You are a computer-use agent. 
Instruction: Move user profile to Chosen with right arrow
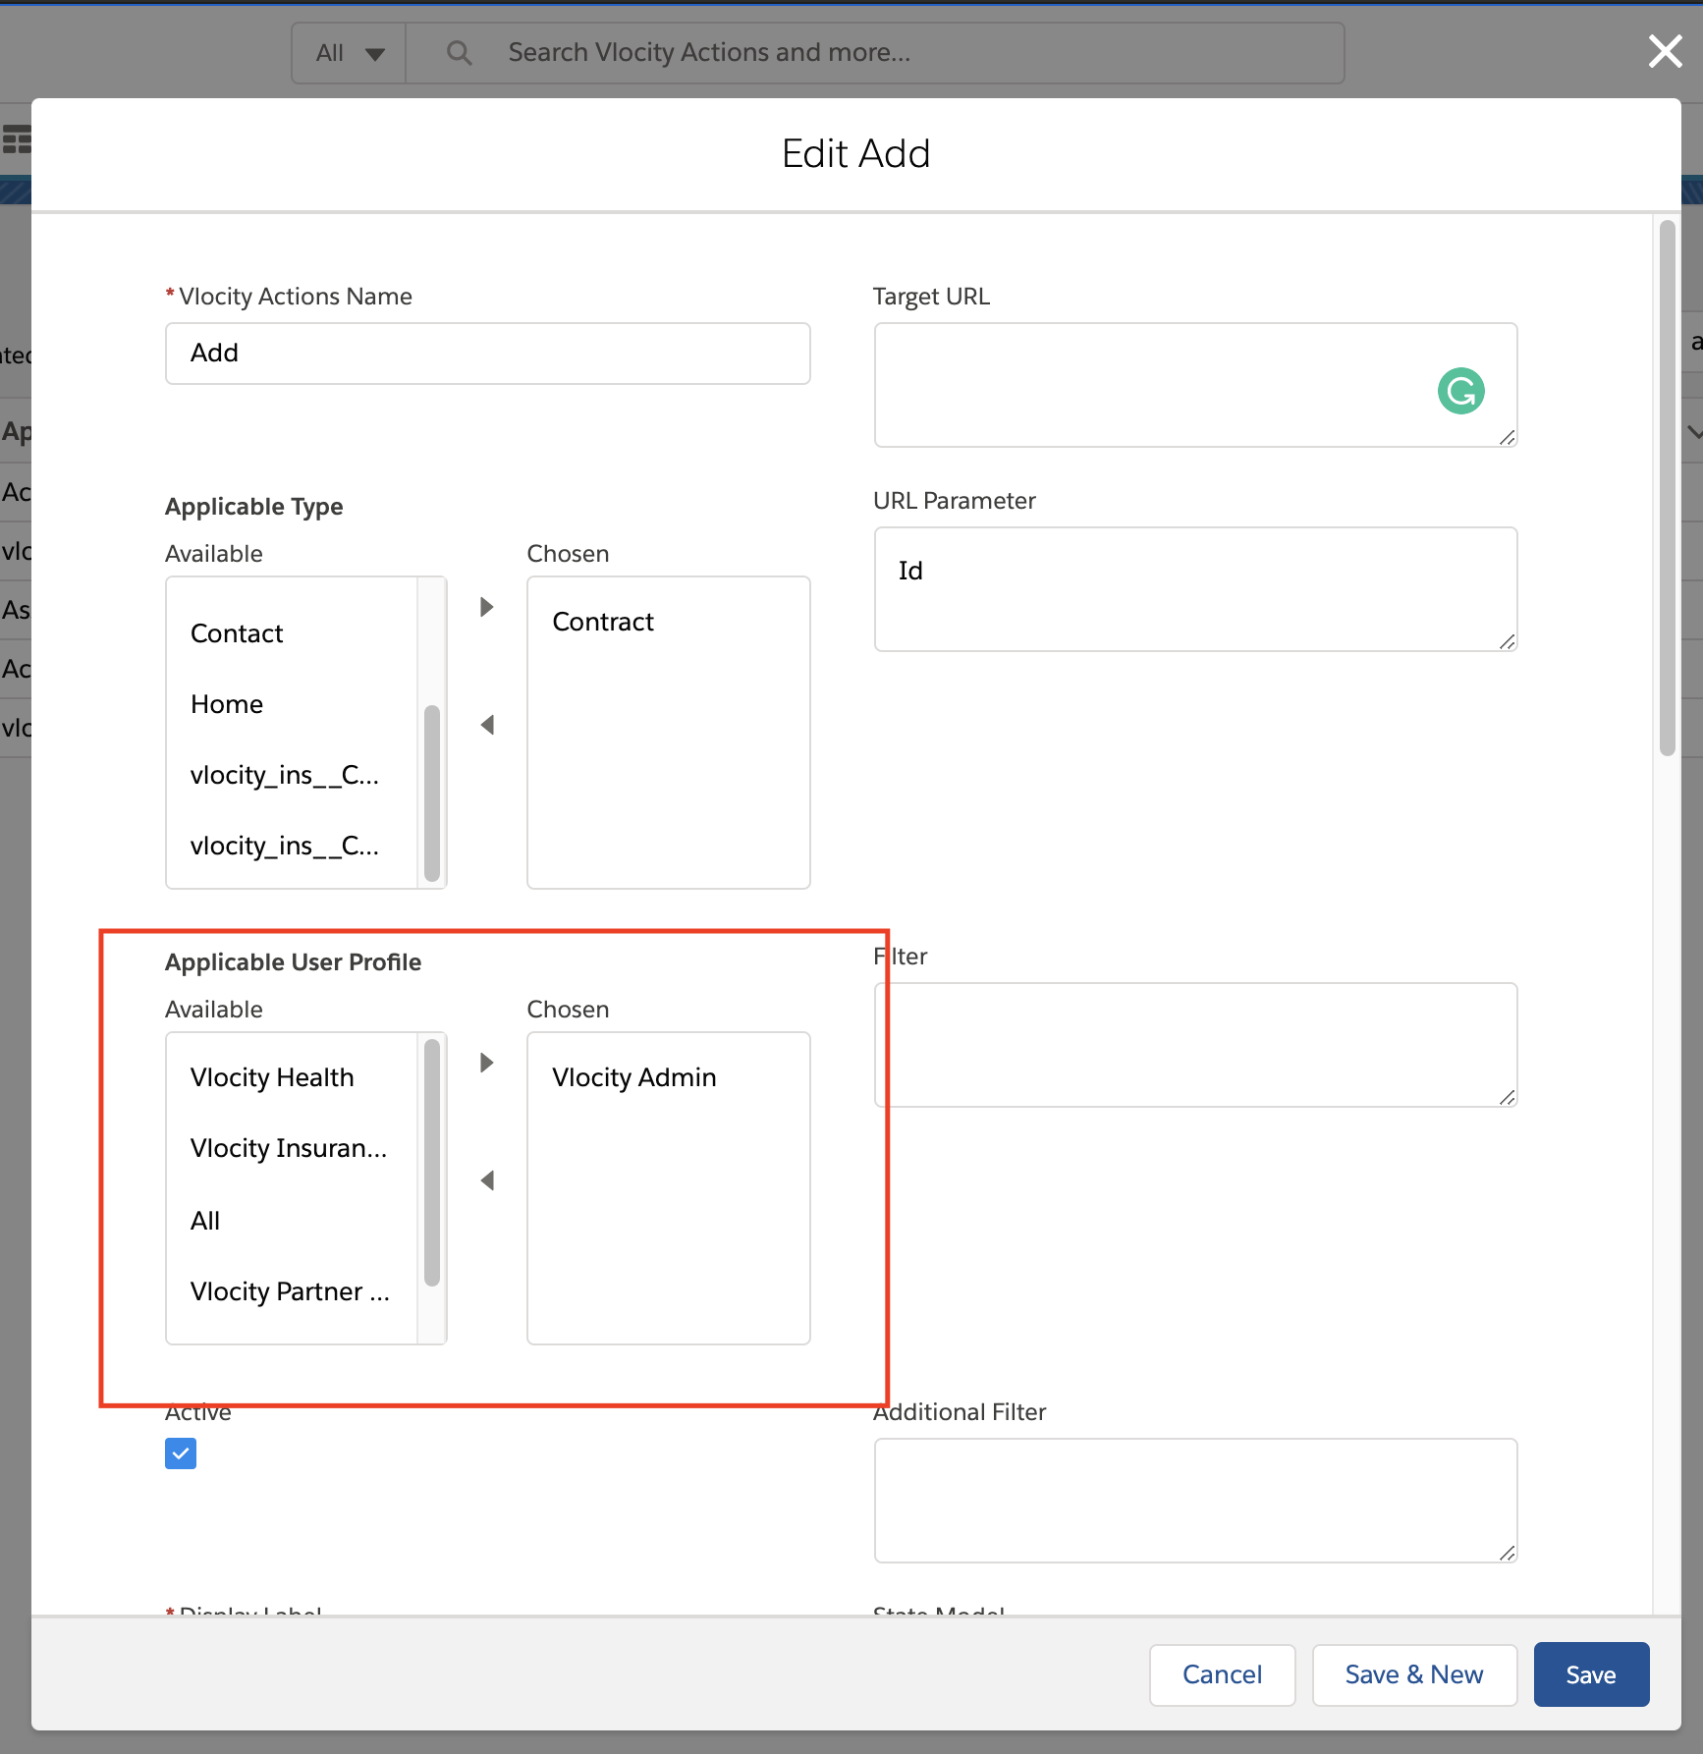(486, 1063)
